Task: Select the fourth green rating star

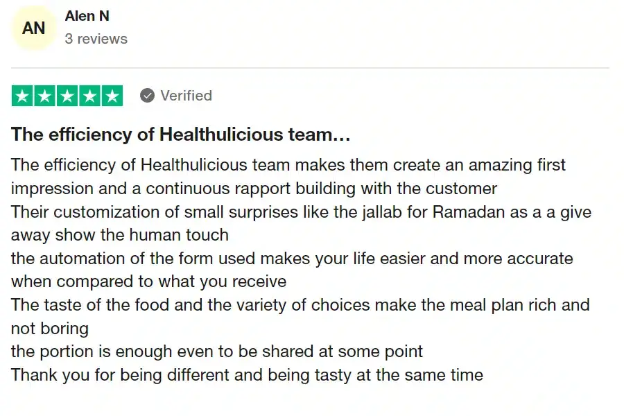Action: [89, 96]
